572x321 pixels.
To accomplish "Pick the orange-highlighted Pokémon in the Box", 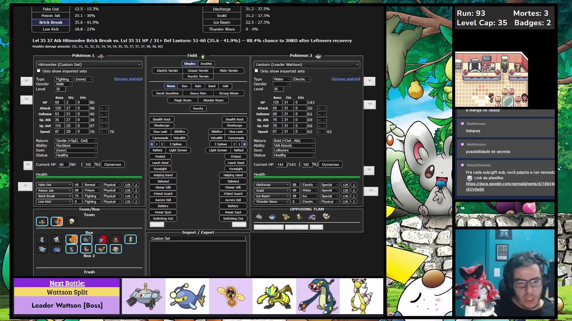I will [71, 240].
